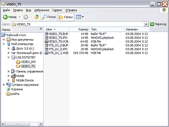Screen dimensions: 169x127
Task: Sort by Изменен column header
Action: (137, 29)
